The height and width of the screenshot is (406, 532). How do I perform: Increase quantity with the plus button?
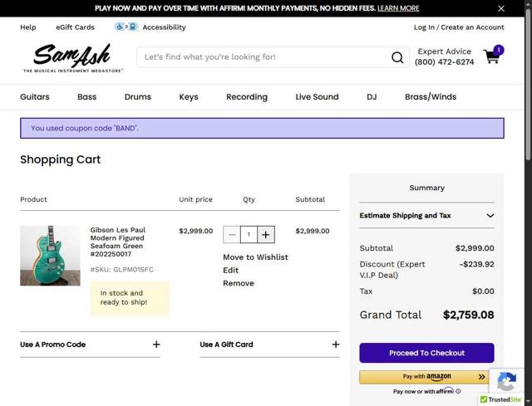pyautogui.click(x=266, y=234)
